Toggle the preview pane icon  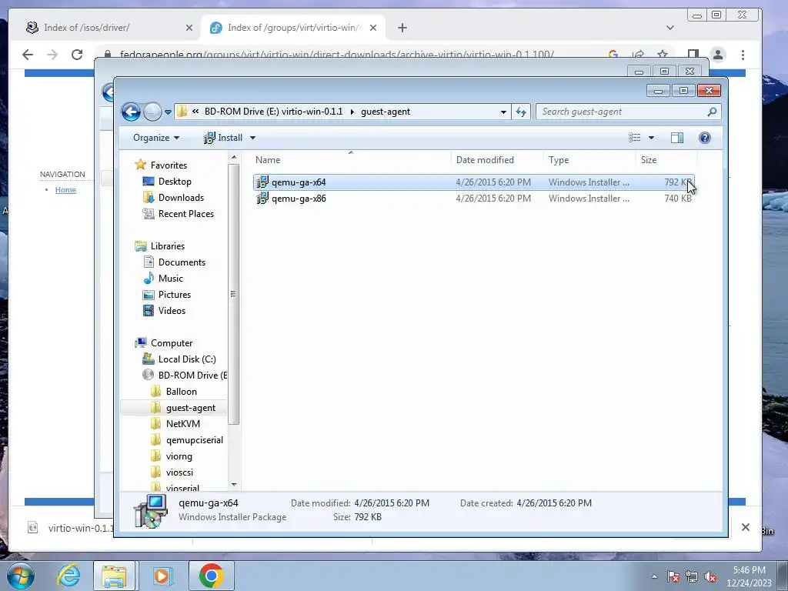[x=677, y=138]
